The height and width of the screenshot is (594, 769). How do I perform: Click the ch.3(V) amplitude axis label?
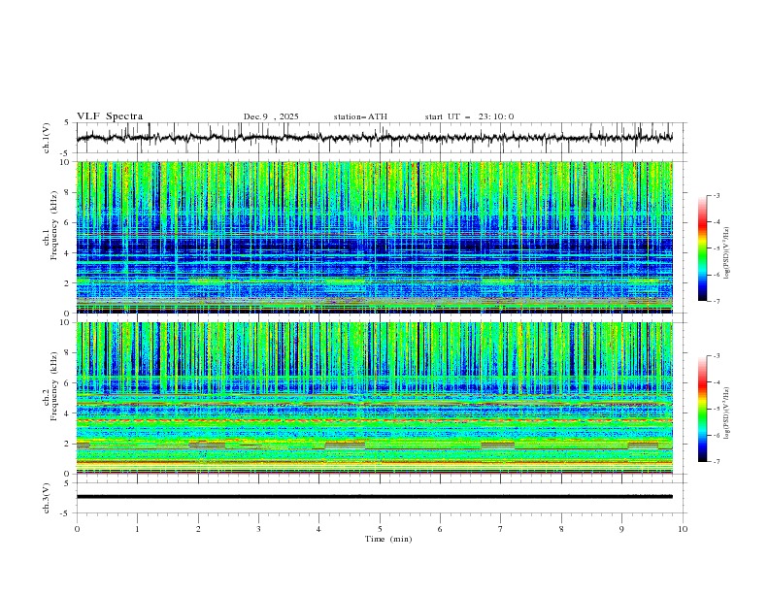click(47, 497)
